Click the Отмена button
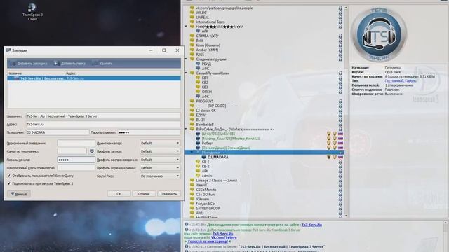Image resolution: width=449 pixels, height=252 pixels. click(144, 194)
